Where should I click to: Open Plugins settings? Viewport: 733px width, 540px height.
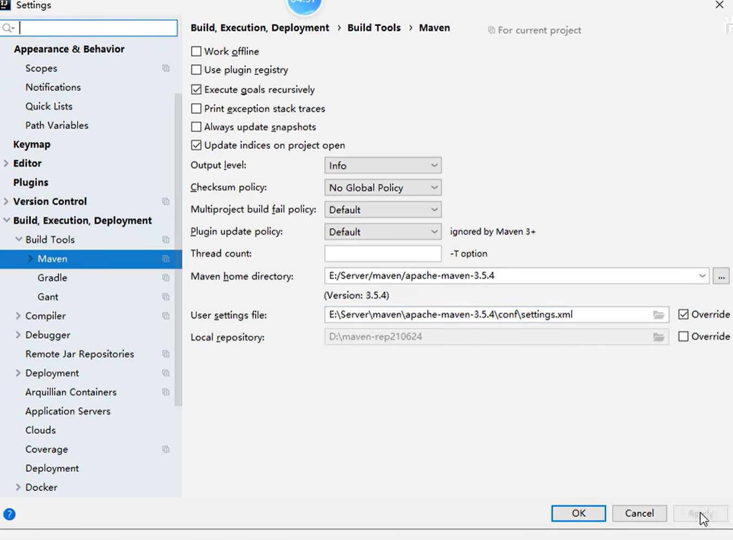31,182
